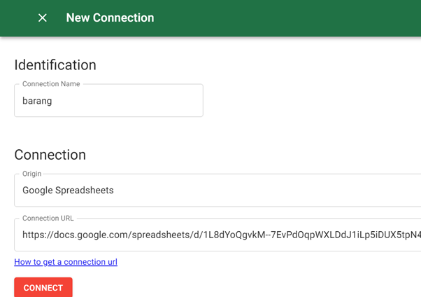This screenshot has height=297, width=421.
Task: Focus the Connection URL input field
Action: [217, 235]
